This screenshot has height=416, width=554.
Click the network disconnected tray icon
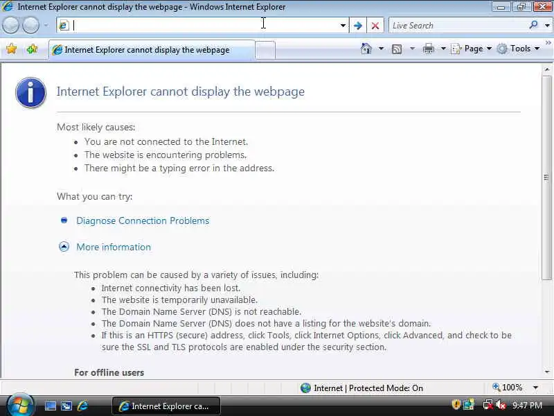pos(488,405)
